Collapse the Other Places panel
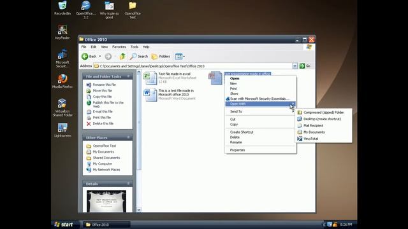408x229 pixels. pyautogui.click(x=128, y=137)
